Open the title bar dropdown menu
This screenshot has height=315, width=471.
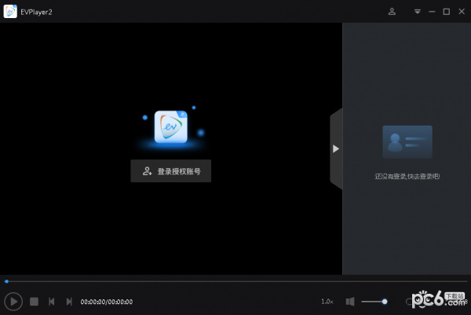click(x=418, y=12)
